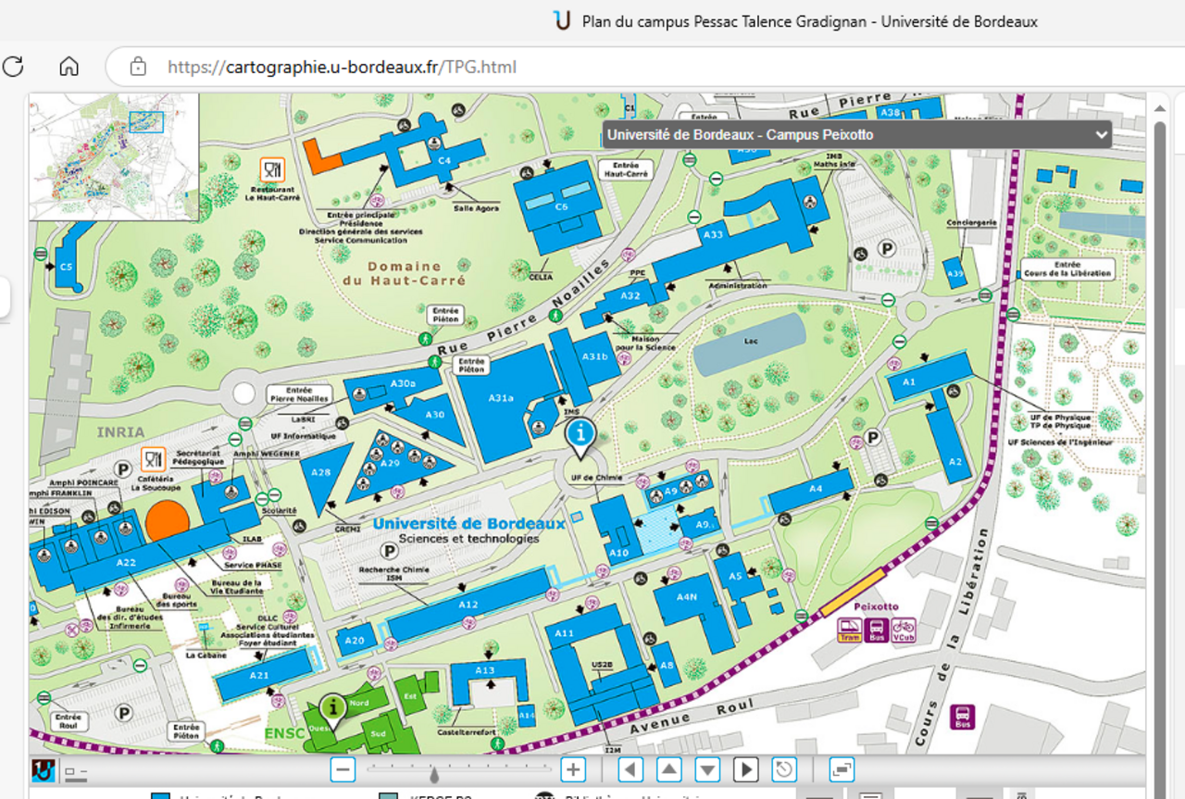Click the zoom in plus button
This screenshot has height=799, width=1185.
pyautogui.click(x=573, y=769)
